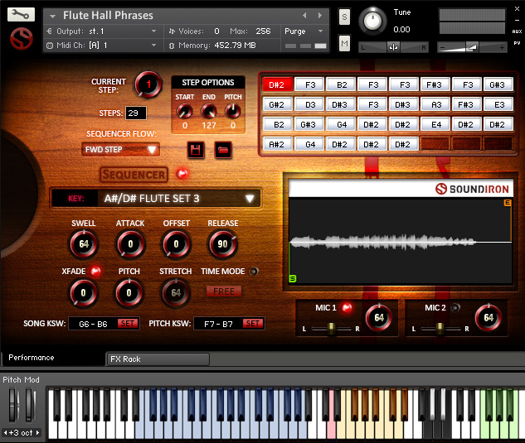Toggle the Time Mode LED
The height and width of the screenshot is (443, 525).
pos(254,271)
